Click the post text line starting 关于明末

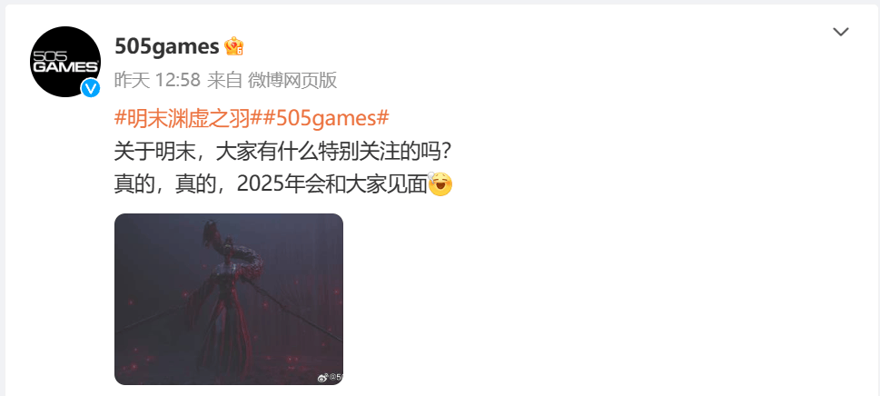[283, 152]
